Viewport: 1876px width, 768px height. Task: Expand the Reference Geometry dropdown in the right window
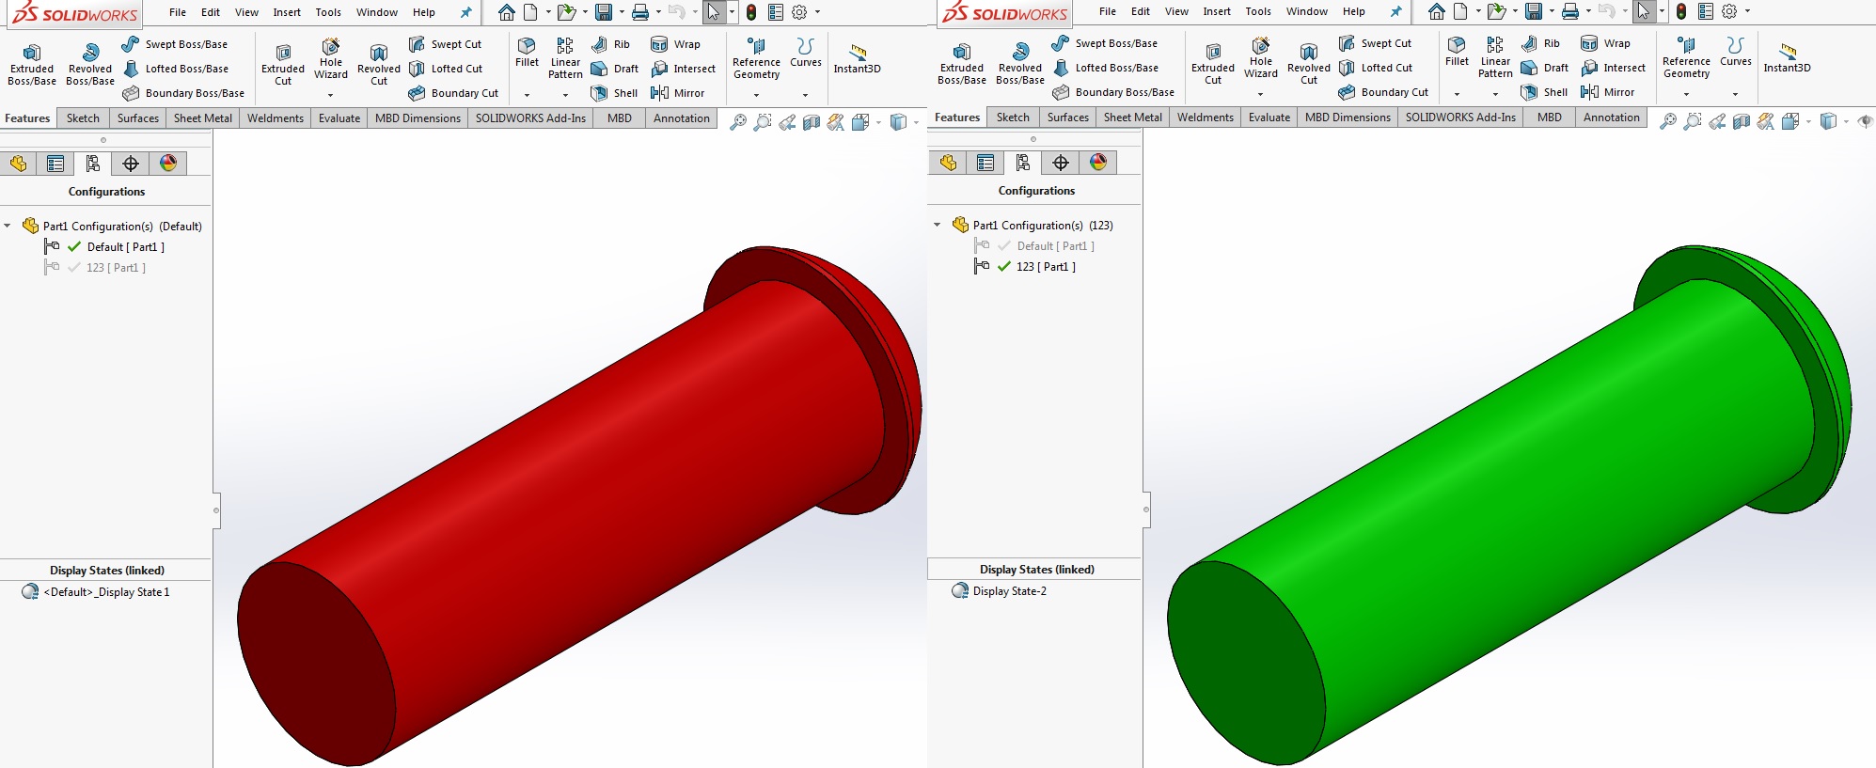[x=1686, y=94]
